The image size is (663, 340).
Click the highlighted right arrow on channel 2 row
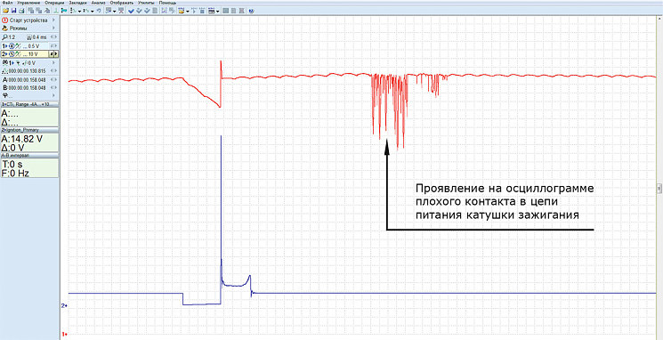[x=56, y=53]
